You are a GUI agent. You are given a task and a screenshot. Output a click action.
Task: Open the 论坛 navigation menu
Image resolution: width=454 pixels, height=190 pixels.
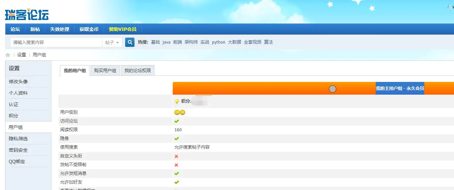click(x=15, y=29)
